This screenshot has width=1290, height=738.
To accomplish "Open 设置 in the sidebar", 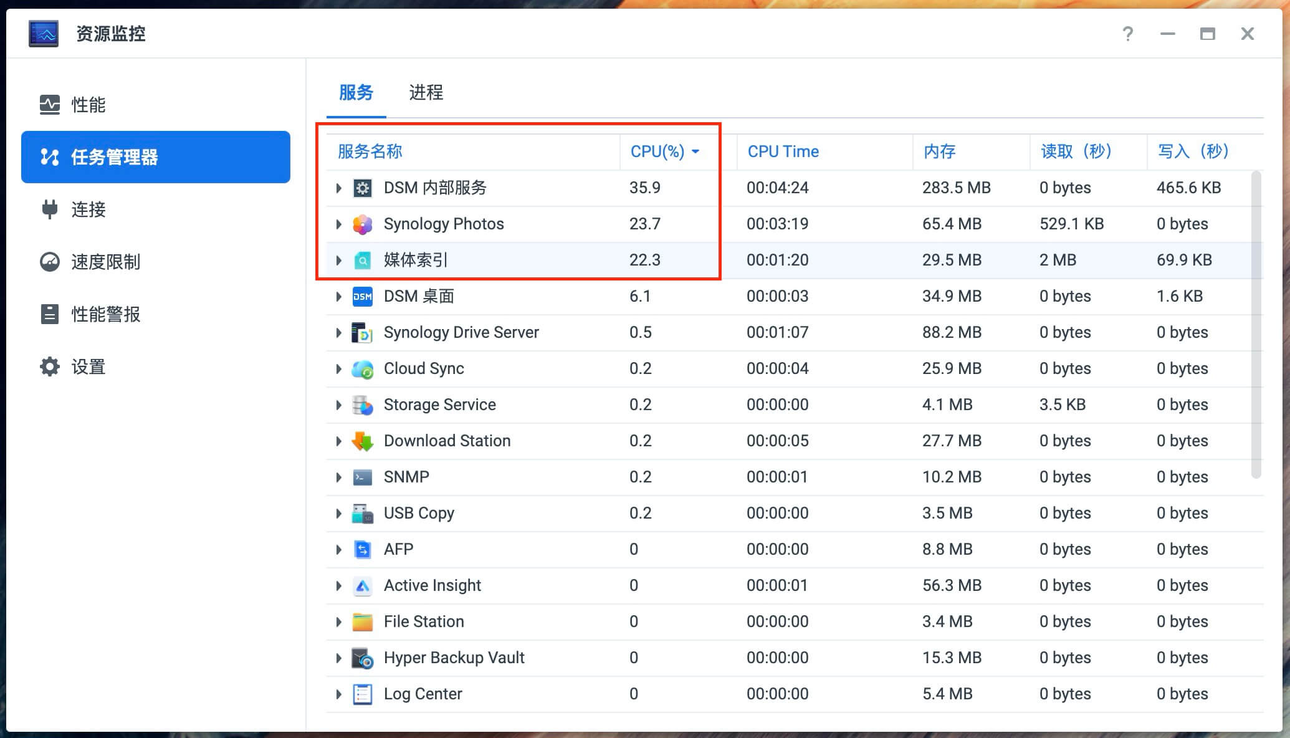I will tap(156, 367).
